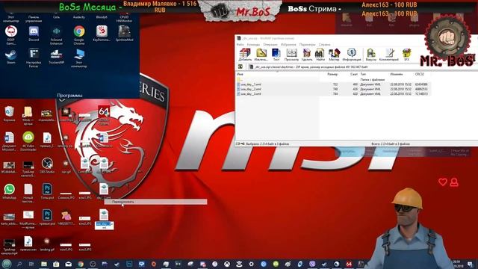
Task: Sort by the CRC32 column header
Action: (x=420, y=74)
